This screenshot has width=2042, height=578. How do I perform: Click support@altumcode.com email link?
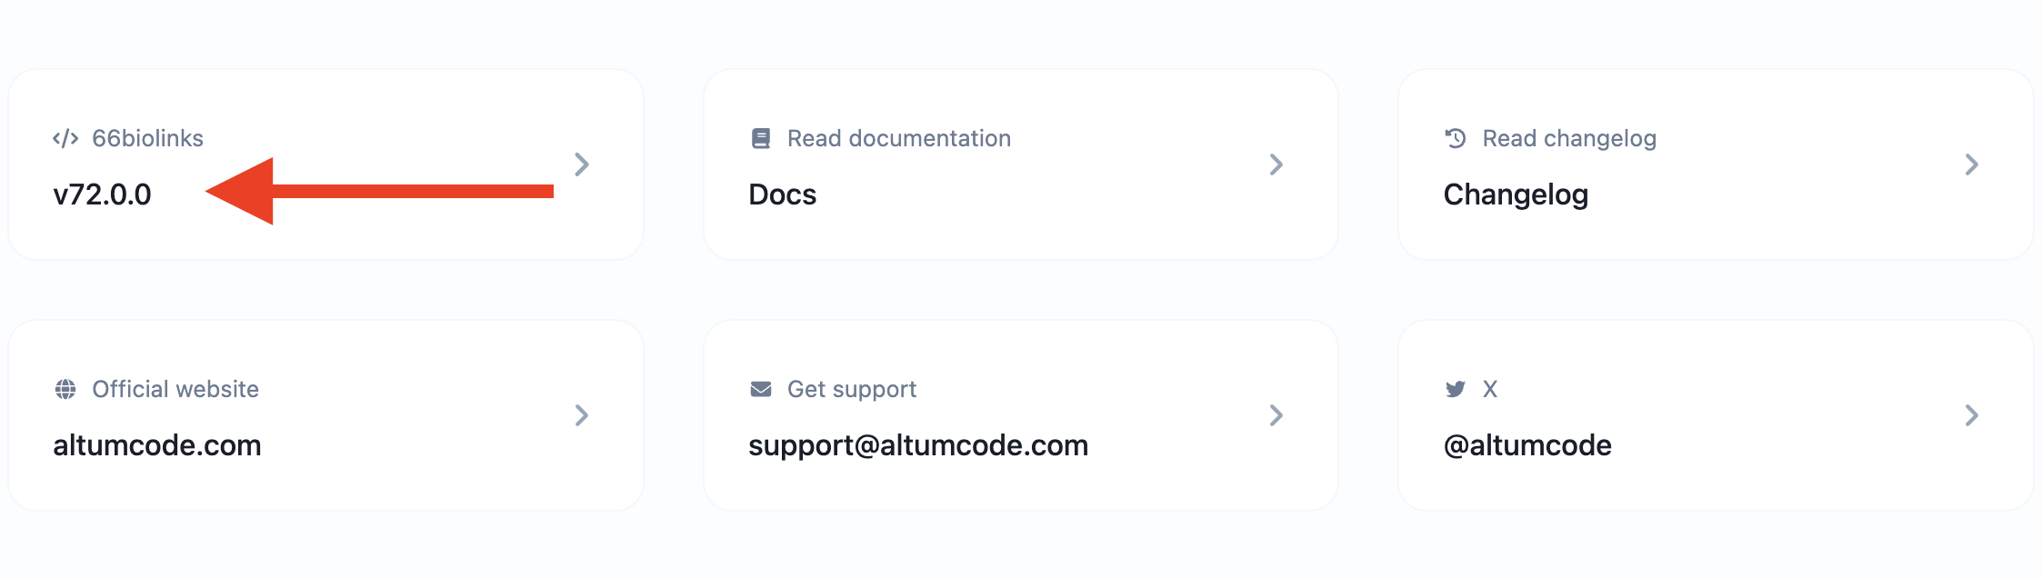click(x=918, y=445)
